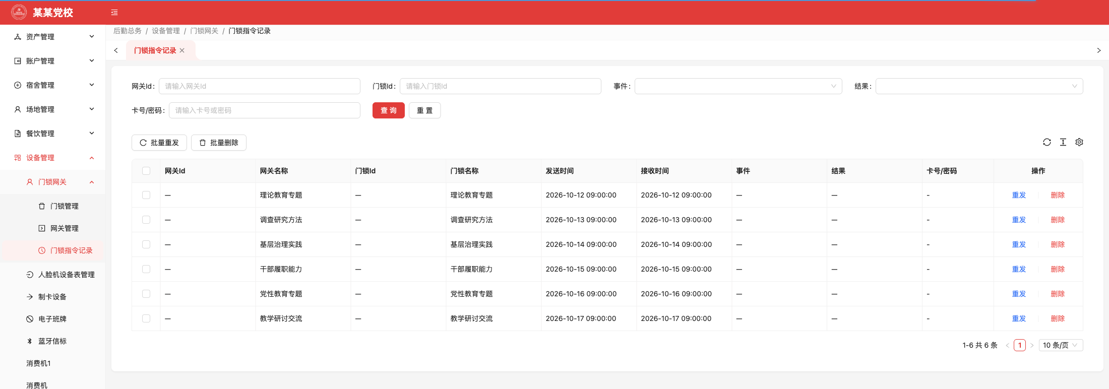1109x389 pixels.
Task: Expand the 宿舍管理 sidebar menu
Action: tap(53, 85)
